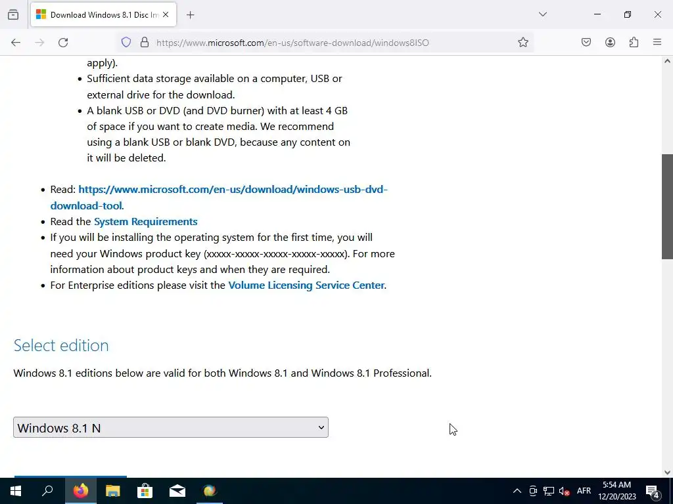673x504 pixels.
Task: Open clock showing 5:54 AM
Action: click(x=616, y=491)
